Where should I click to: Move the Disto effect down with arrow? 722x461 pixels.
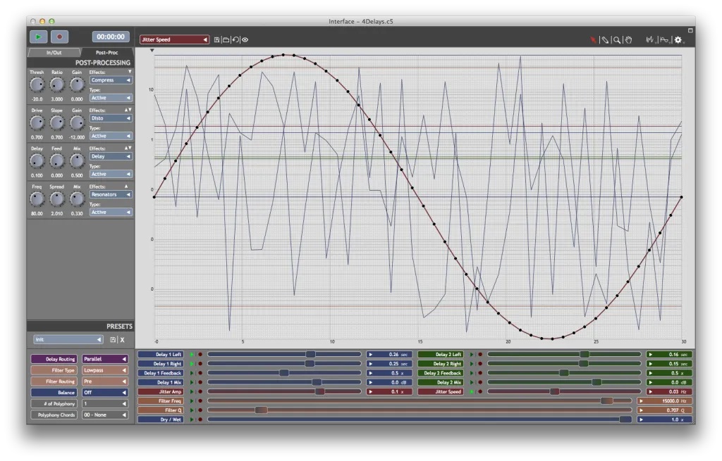click(x=130, y=110)
